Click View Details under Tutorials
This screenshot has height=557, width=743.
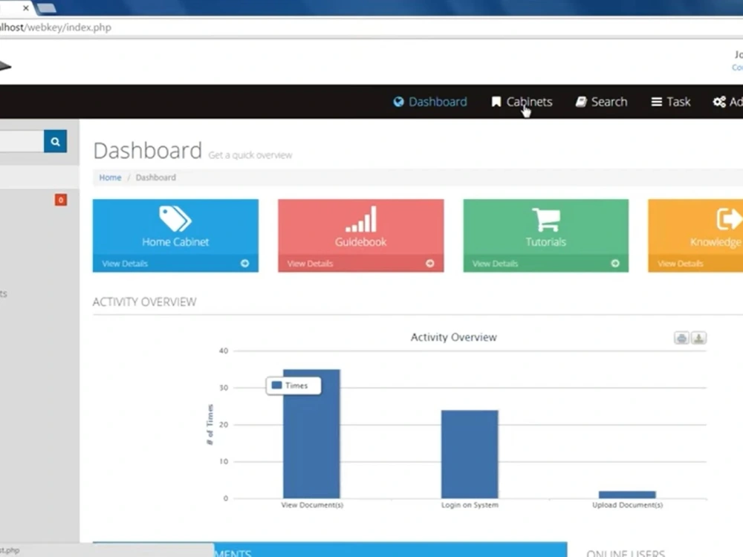point(495,264)
